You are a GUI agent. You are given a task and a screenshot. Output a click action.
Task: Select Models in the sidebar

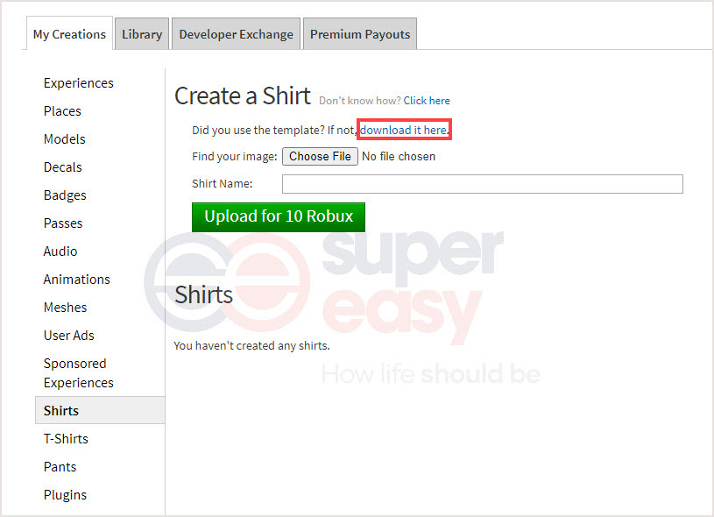pos(64,139)
